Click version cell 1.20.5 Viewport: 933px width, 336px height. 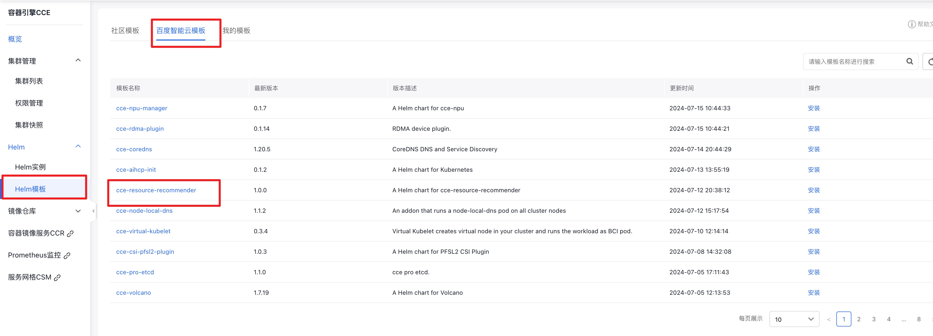coord(262,149)
